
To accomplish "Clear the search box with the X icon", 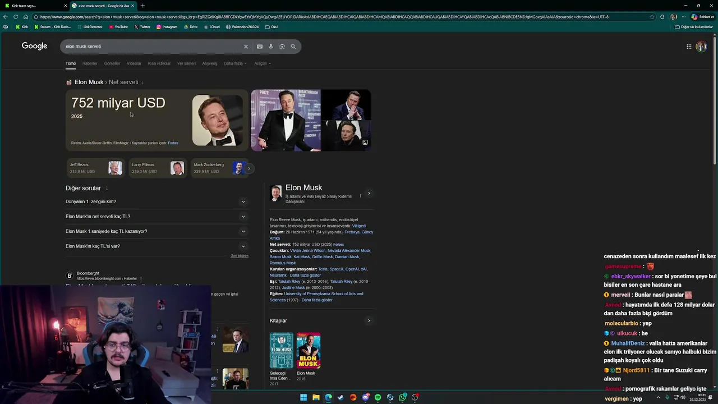I will pyautogui.click(x=246, y=47).
